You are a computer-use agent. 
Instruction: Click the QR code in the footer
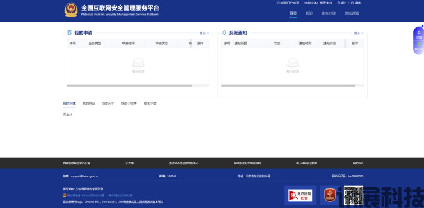353,195
